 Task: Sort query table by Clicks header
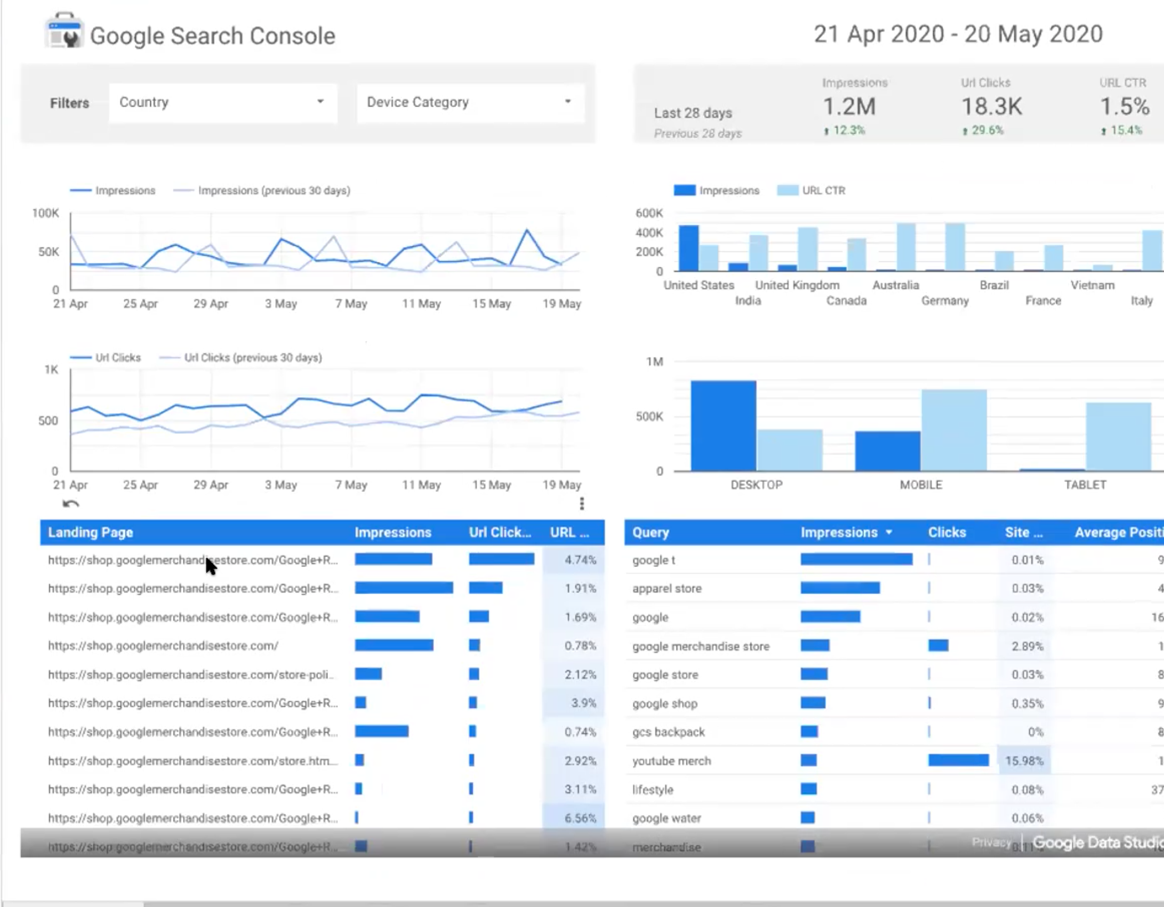click(947, 533)
